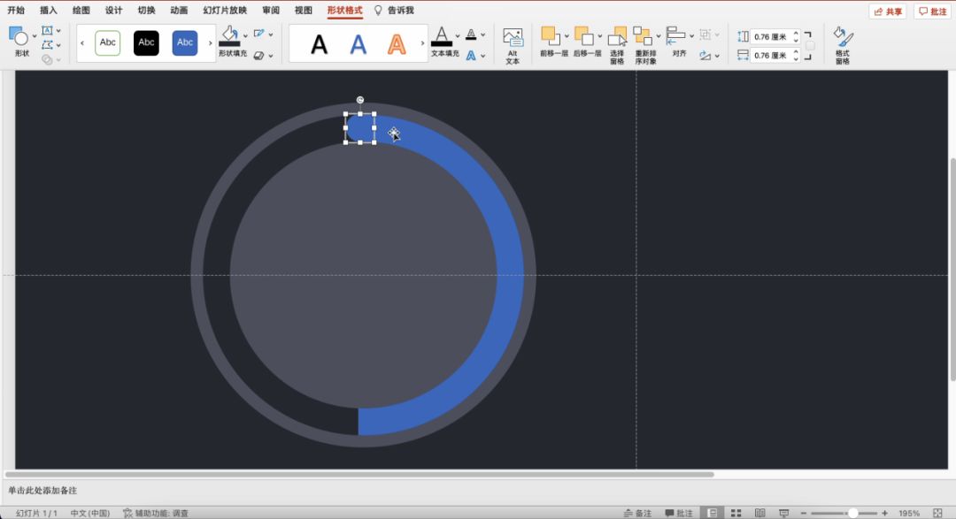This screenshot has width=956, height=519.
Task: Show more WordArt styles with right chevron
Action: point(422,43)
